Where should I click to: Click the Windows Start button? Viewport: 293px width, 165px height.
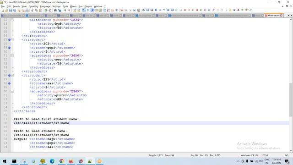tap(5, 161)
